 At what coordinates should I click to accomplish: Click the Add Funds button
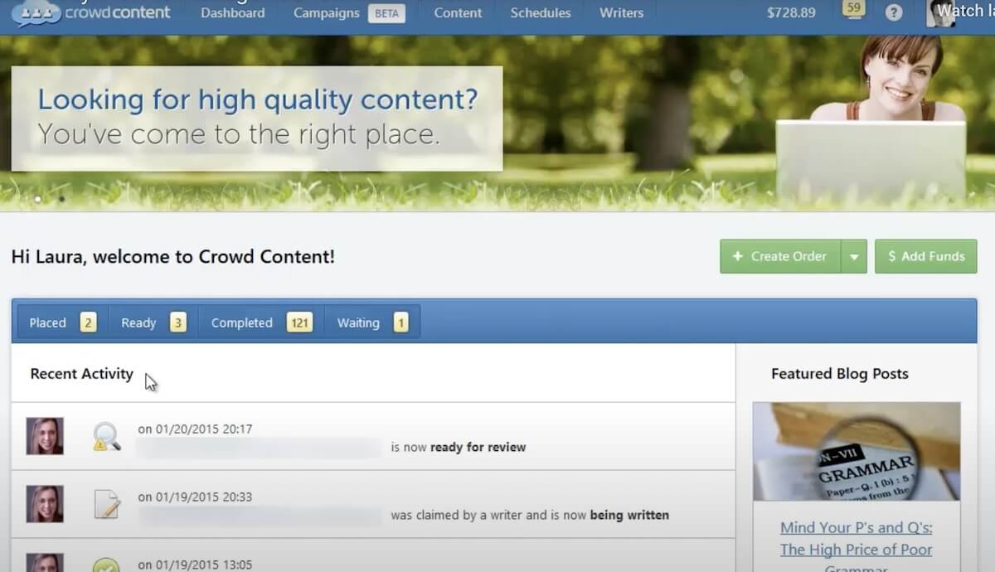click(926, 256)
